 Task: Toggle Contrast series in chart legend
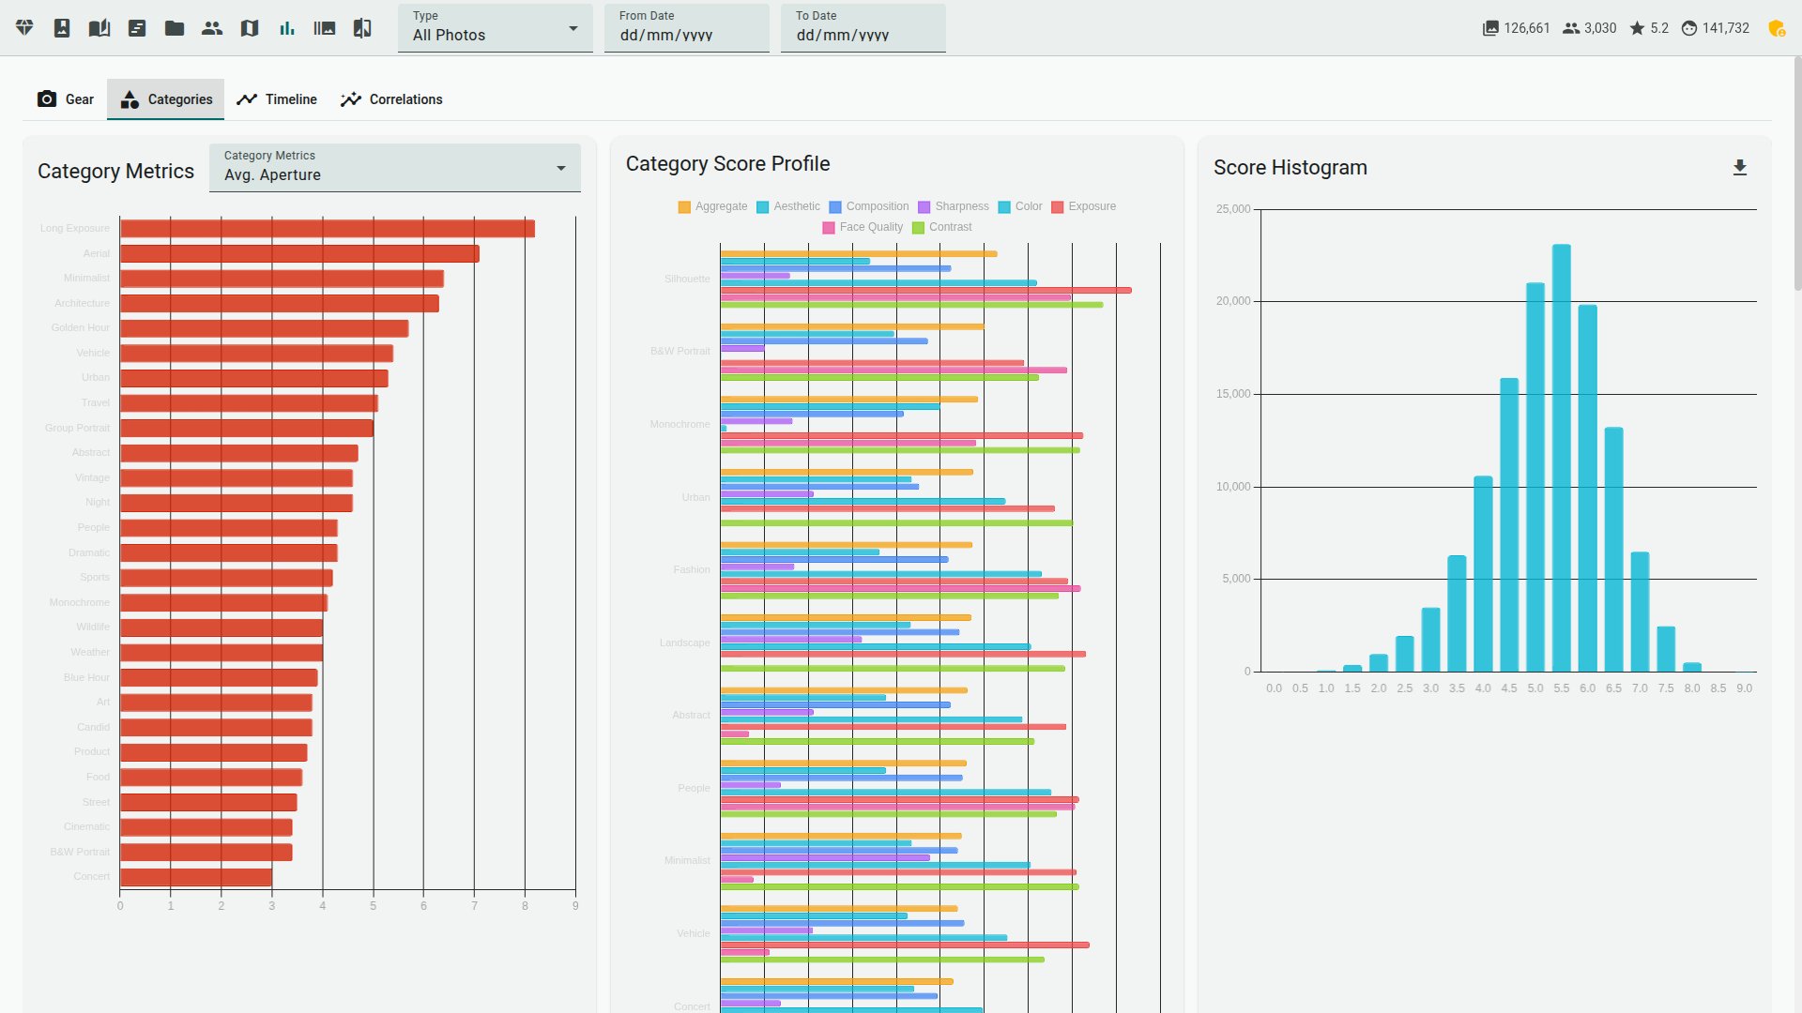pyautogui.click(x=942, y=227)
